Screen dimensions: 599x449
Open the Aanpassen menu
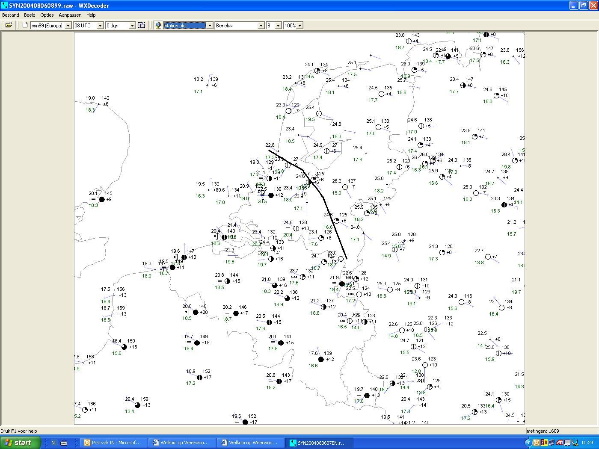pos(70,15)
